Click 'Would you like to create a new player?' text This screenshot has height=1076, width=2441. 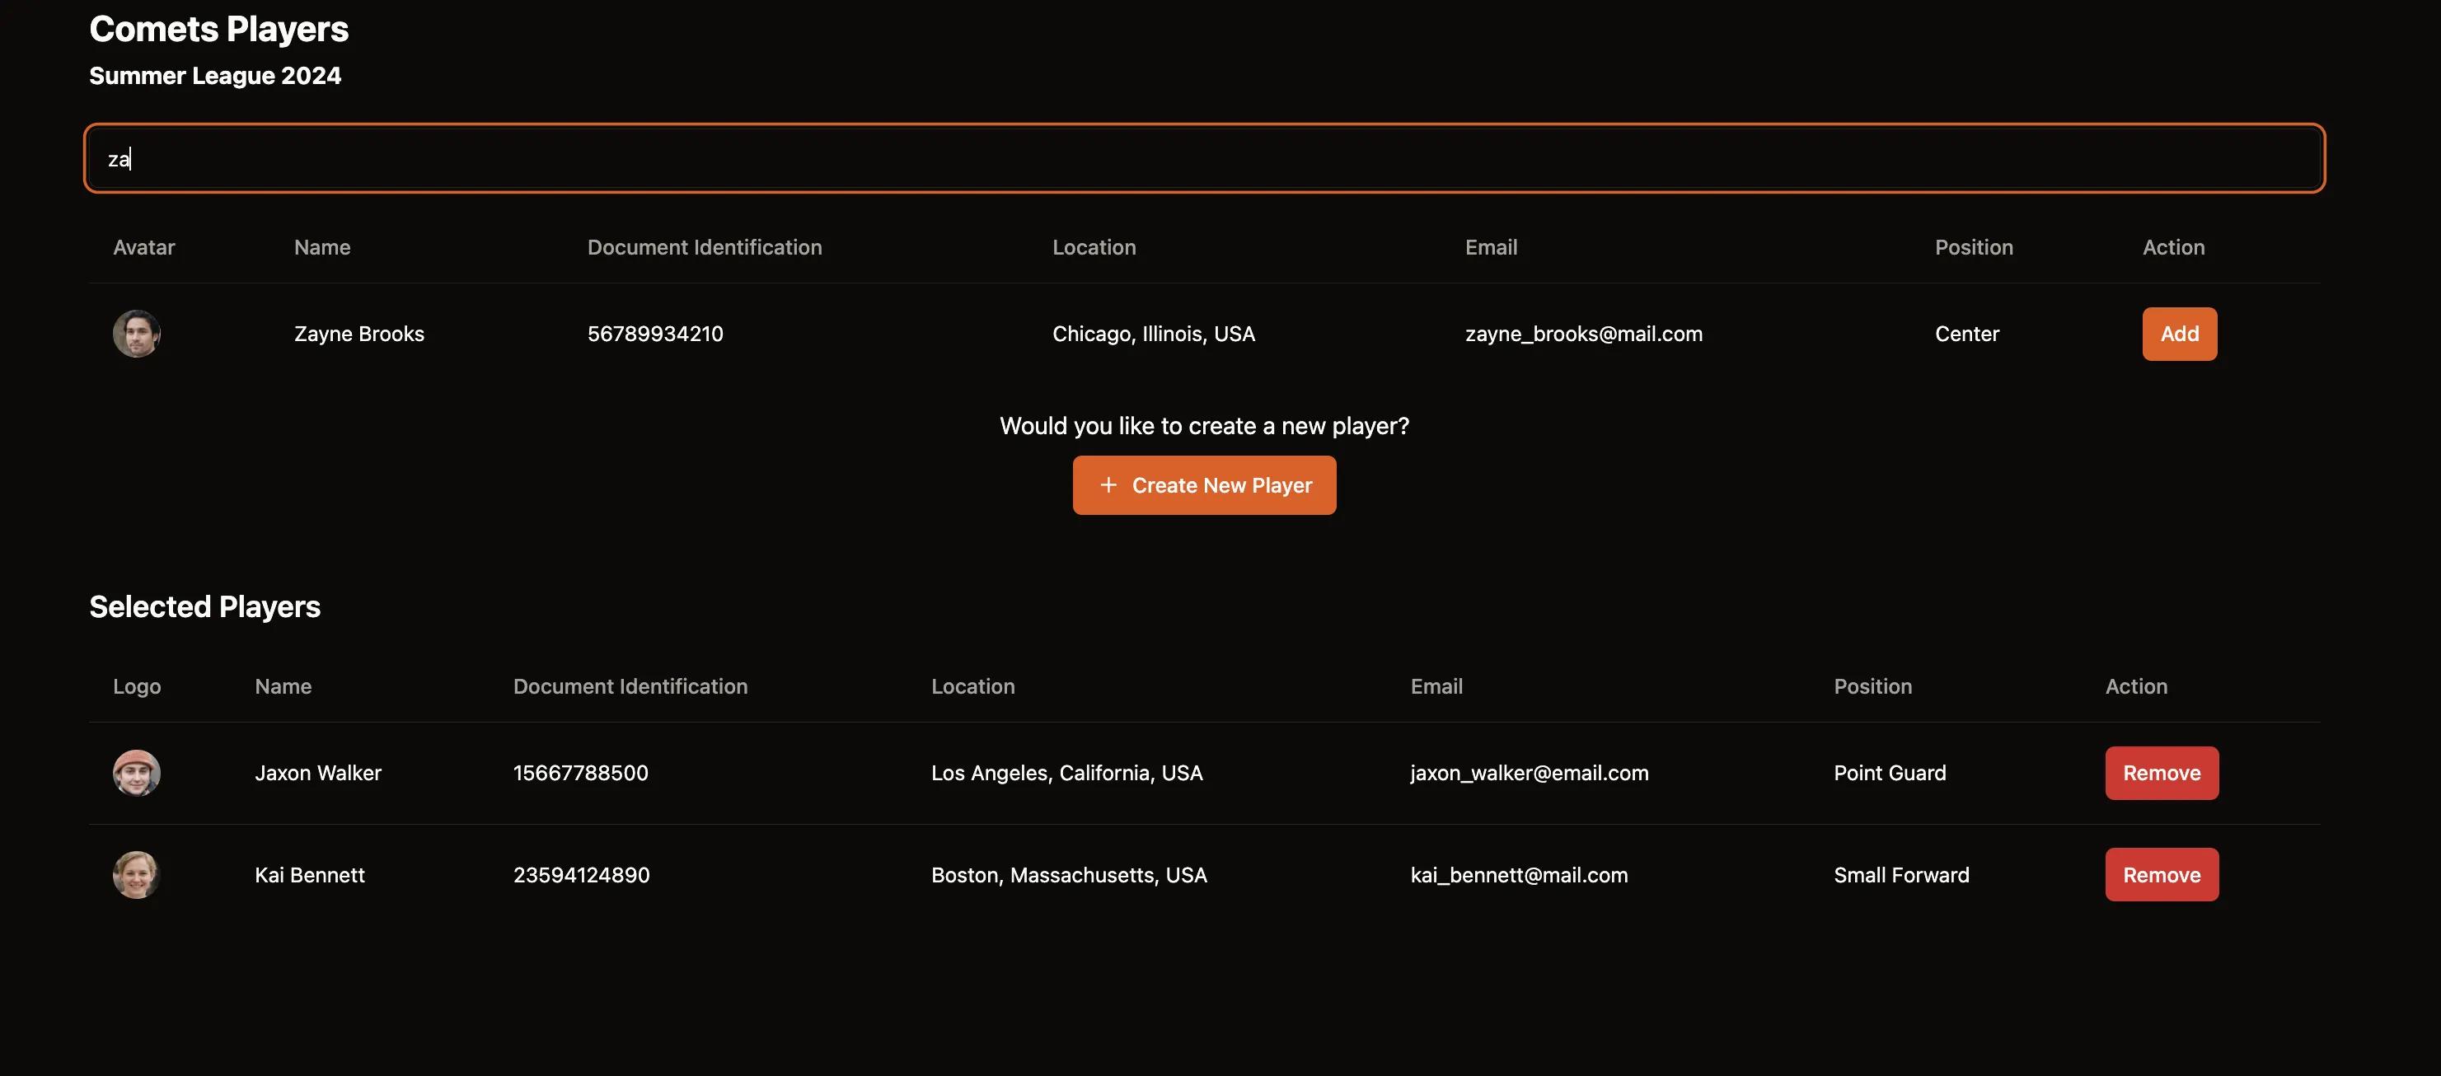(1204, 426)
